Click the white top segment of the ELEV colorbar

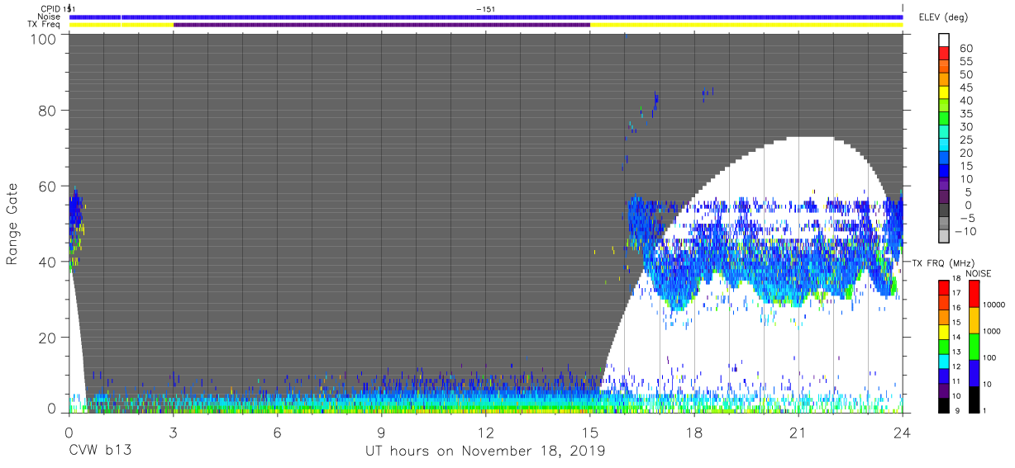tap(945, 40)
